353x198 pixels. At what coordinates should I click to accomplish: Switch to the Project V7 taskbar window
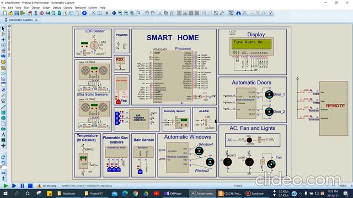point(94,193)
